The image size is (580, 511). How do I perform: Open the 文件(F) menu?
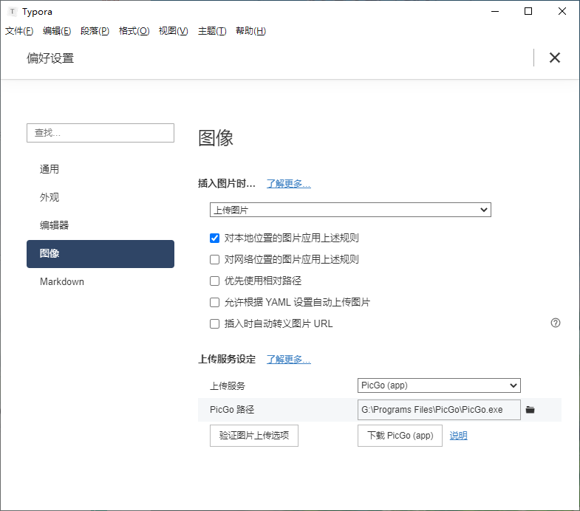[19, 31]
